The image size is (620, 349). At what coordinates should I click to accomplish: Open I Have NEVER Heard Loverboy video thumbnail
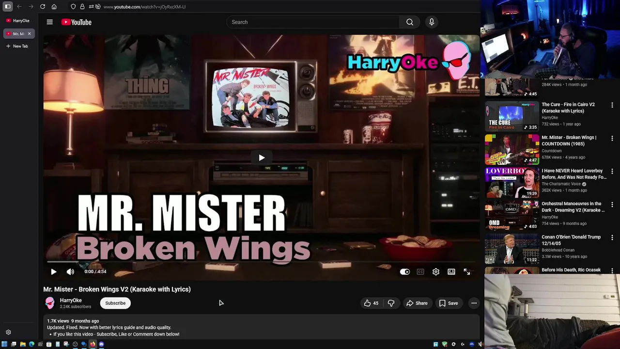click(x=512, y=182)
